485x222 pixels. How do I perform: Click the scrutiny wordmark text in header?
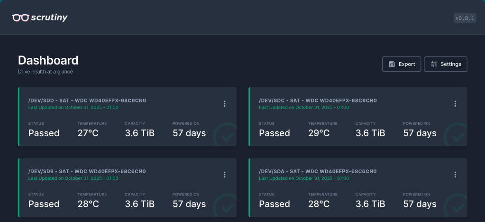pyautogui.click(x=49, y=18)
